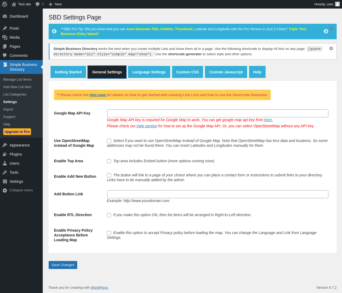342x293 pixels.
Task: Open the Help submenu item in sidebar
Action: pyautogui.click(x=7, y=124)
